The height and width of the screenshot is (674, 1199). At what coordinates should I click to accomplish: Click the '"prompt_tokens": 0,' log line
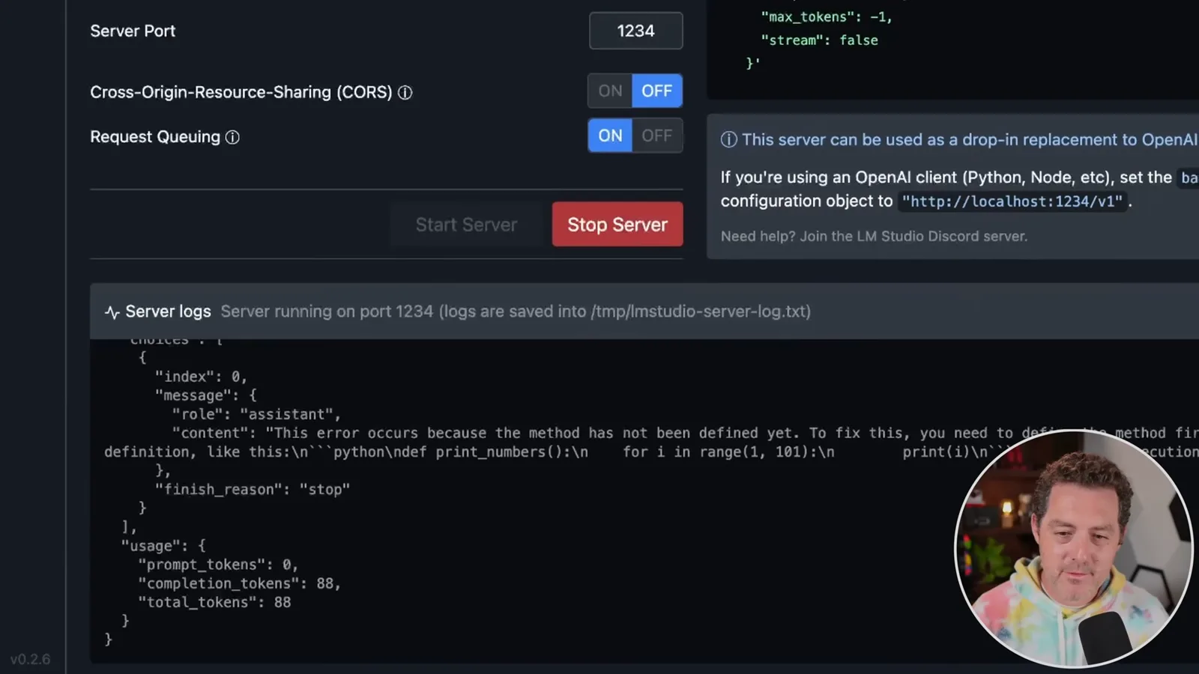[x=218, y=565]
